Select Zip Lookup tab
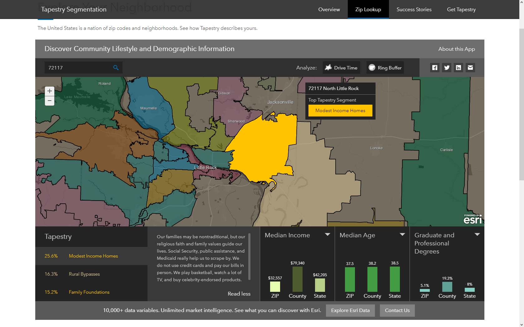This screenshot has height=327, width=524. tap(368, 9)
